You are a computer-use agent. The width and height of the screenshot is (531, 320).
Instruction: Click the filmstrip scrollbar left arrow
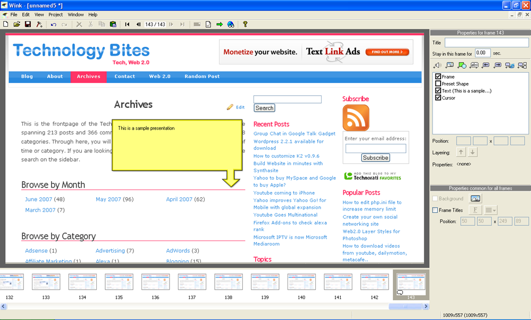click(x=3, y=306)
